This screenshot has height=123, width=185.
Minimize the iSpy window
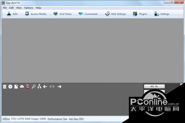(167, 2)
